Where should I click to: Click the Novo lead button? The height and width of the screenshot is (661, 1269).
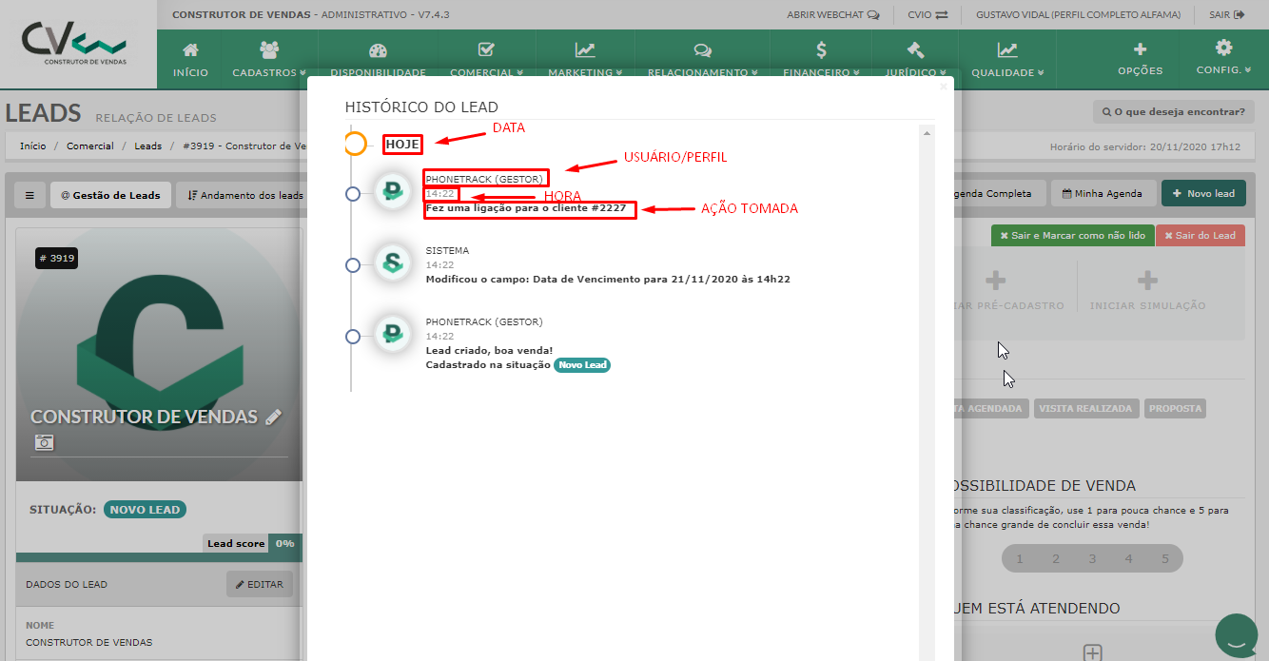[1203, 193]
